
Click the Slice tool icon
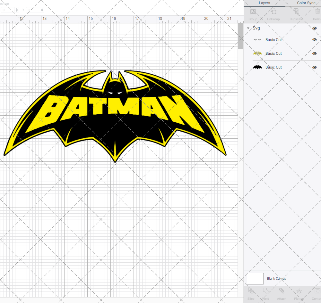(251, 291)
